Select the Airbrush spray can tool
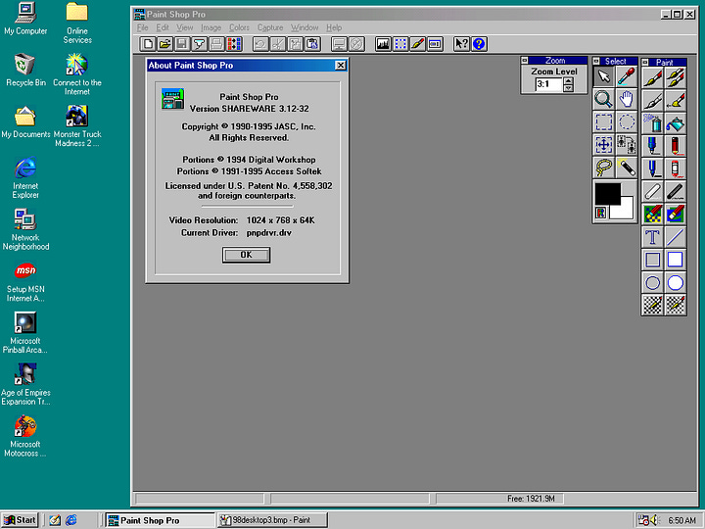Image resolution: width=705 pixels, height=529 pixels. [x=652, y=123]
